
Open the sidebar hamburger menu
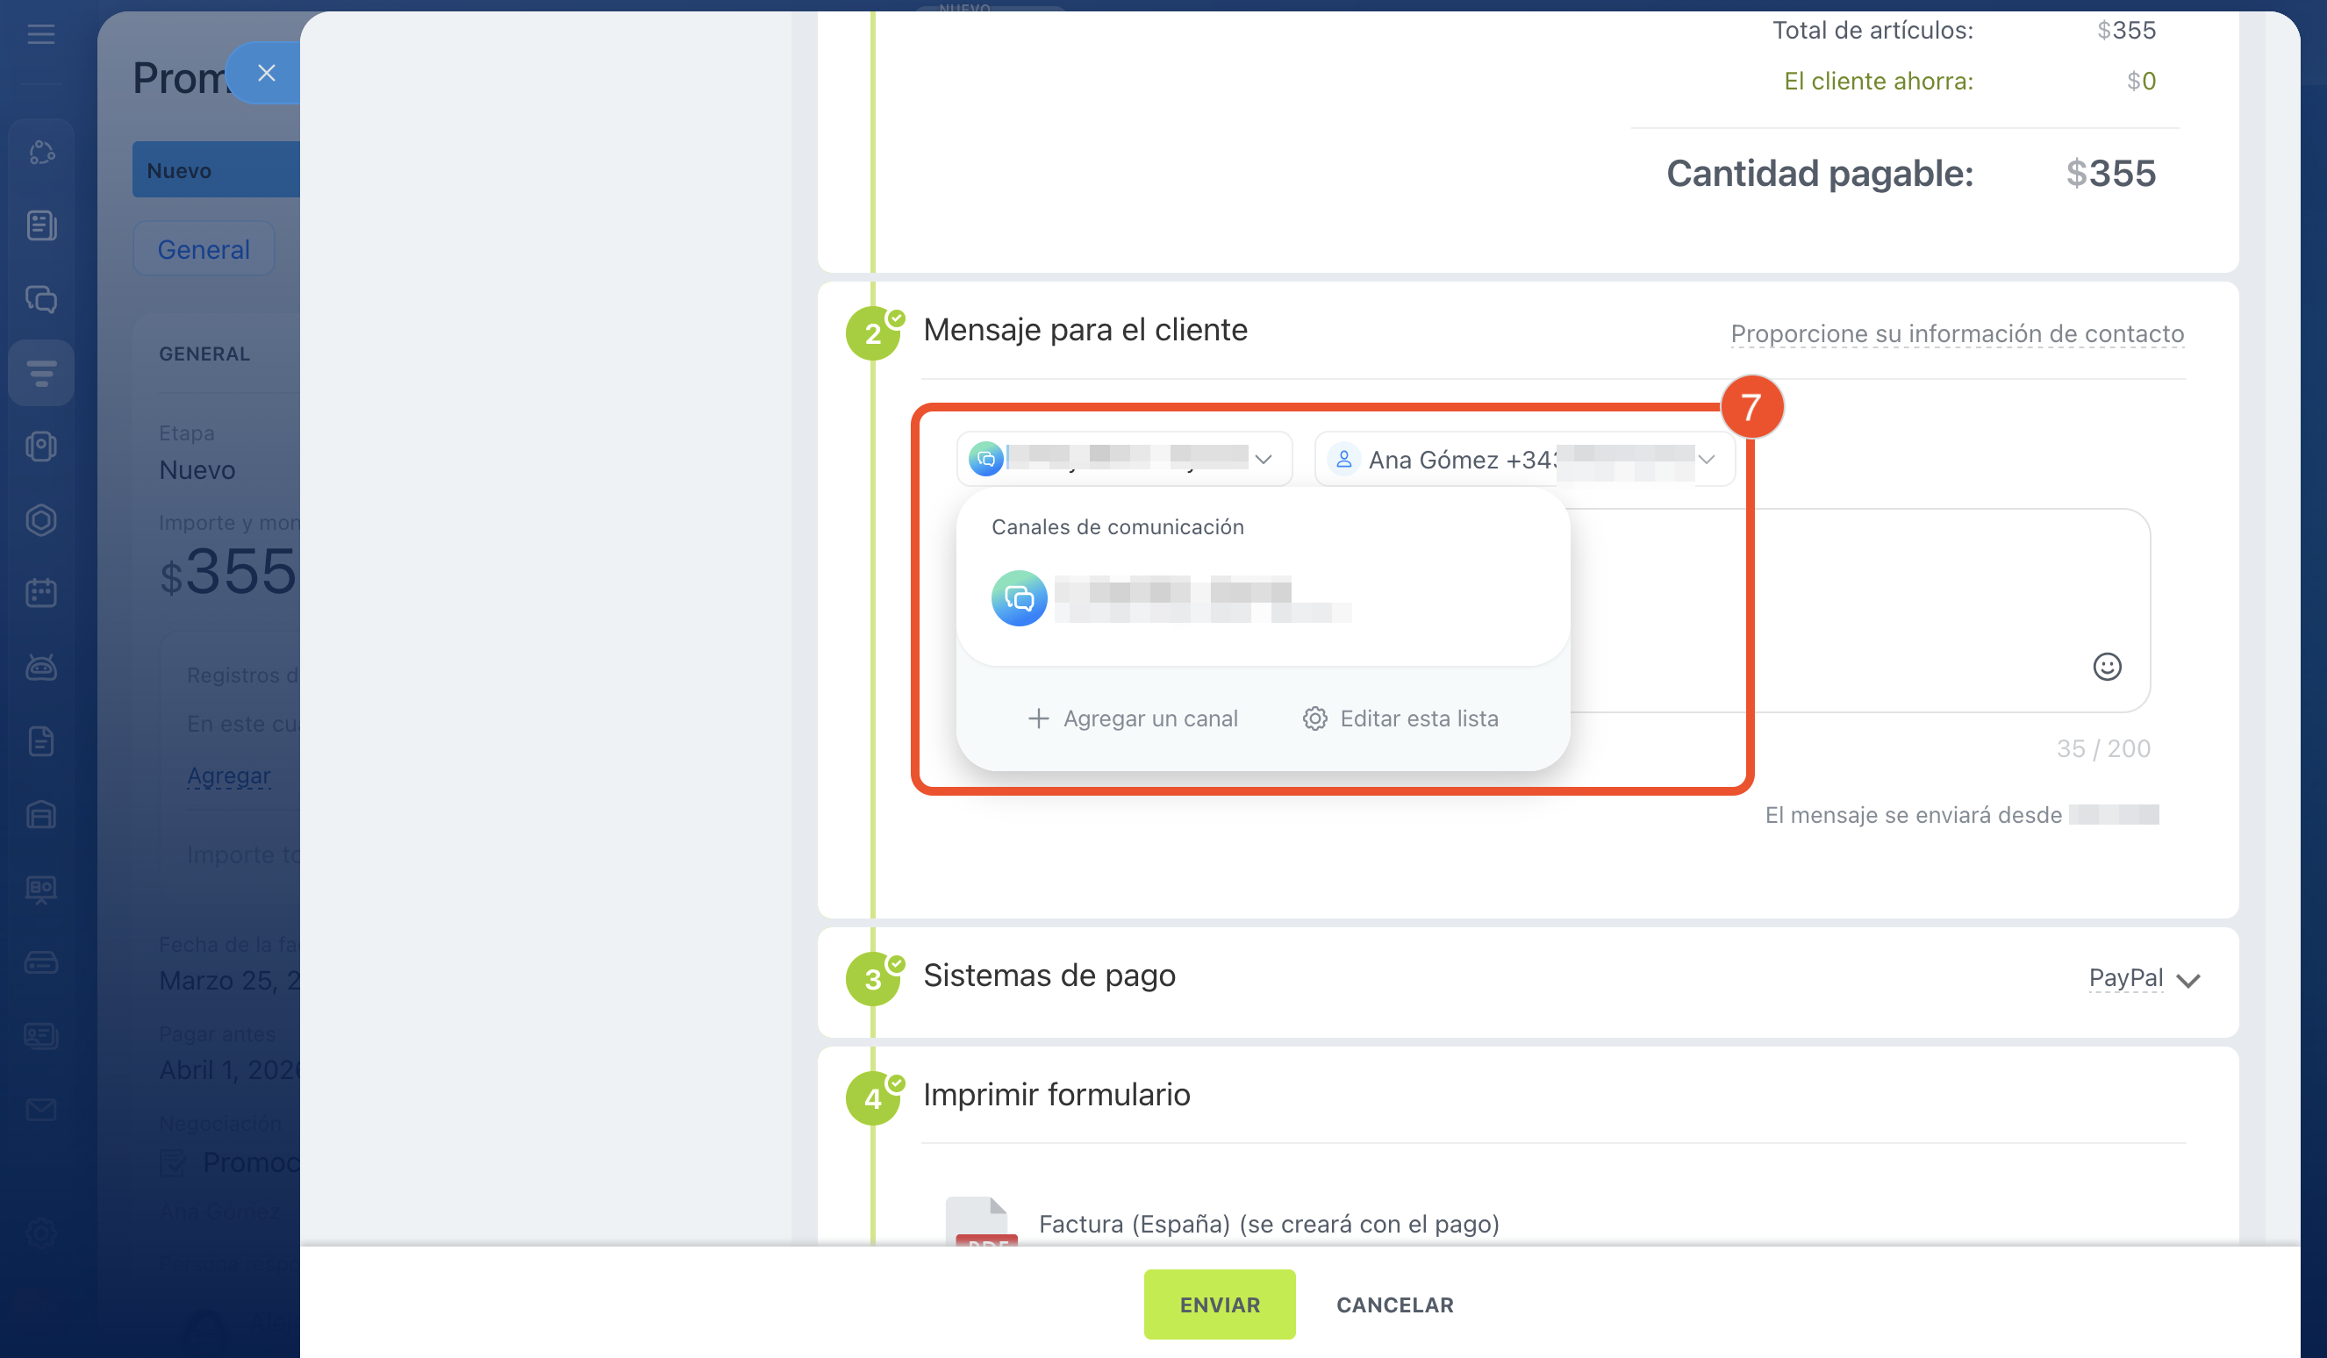tap(40, 35)
